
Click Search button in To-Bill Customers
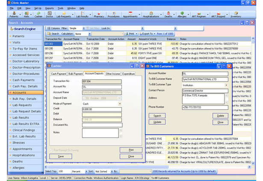pos(157,116)
